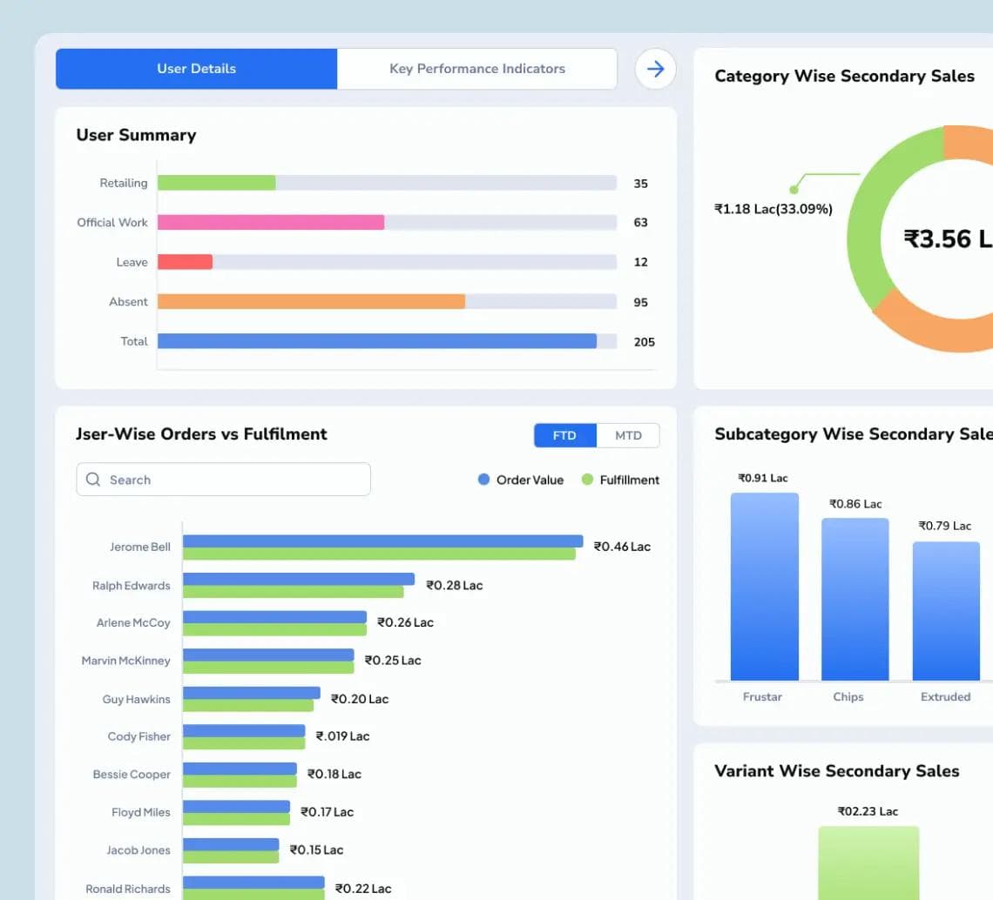The image size is (993, 900).
Task: Click the Leave count 12
Action: (640, 262)
